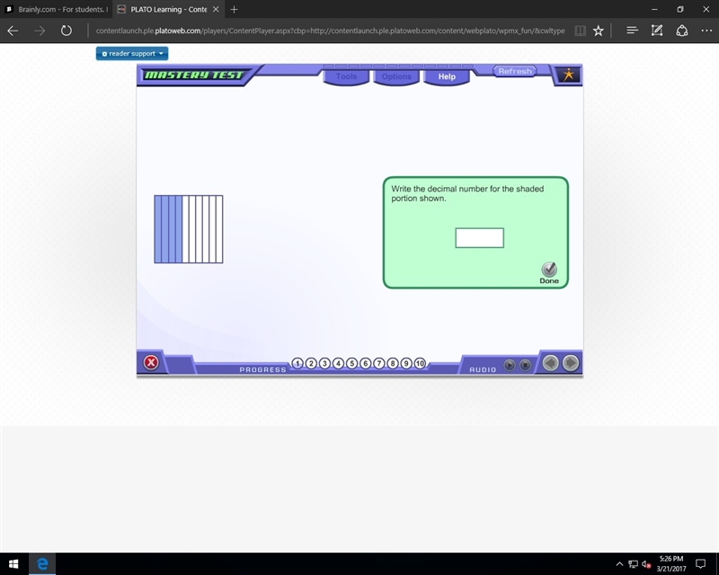Open Edge more actions ellipsis menu

click(x=706, y=31)
